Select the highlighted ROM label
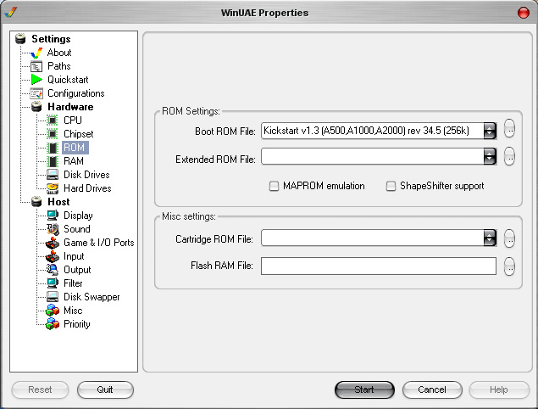 pyautogui.click(x=74, y=148)
